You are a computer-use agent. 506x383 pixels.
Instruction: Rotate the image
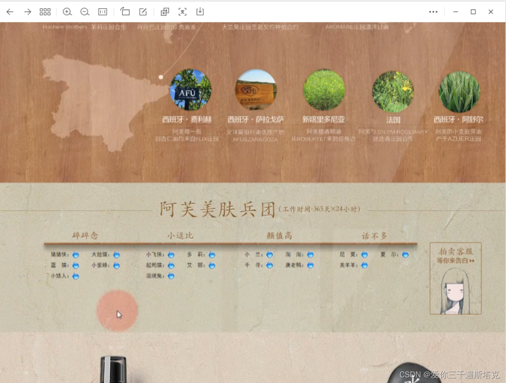[x=125, y=12]
